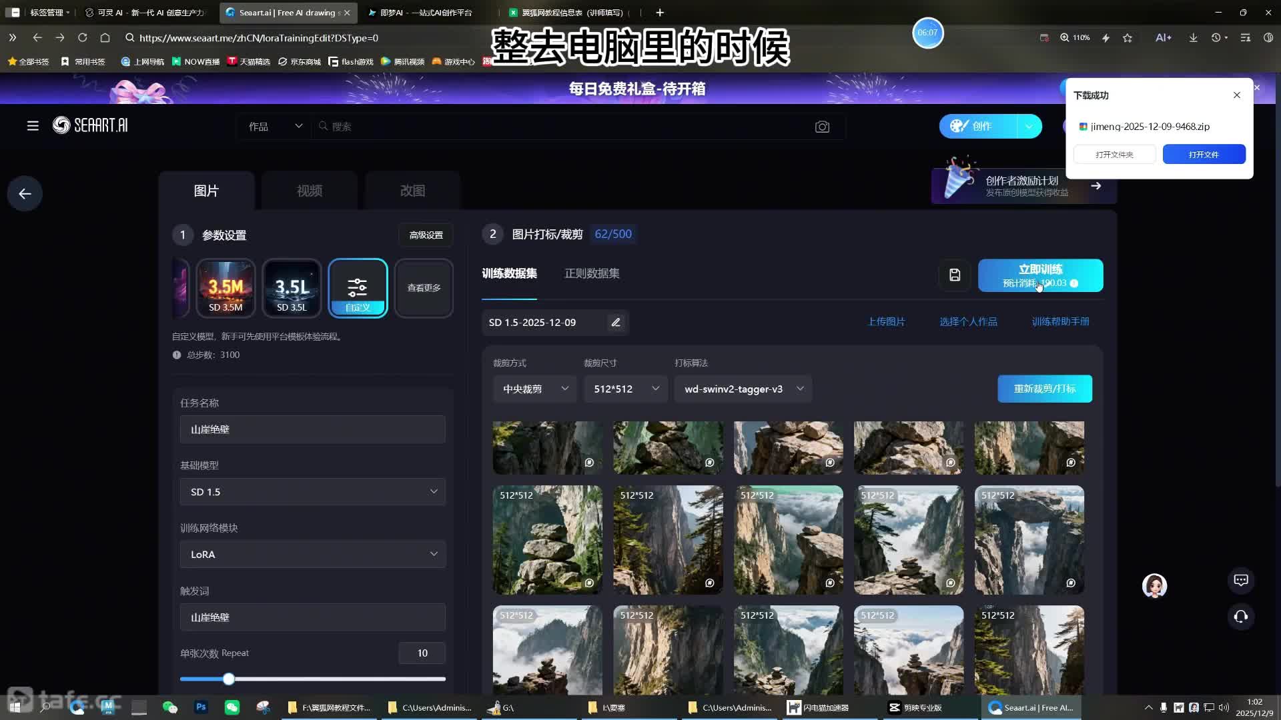The height and width of the screenshot is (720, 1281).
Task: Click the Repeat slider handle
Action: [x=229, y=679]
